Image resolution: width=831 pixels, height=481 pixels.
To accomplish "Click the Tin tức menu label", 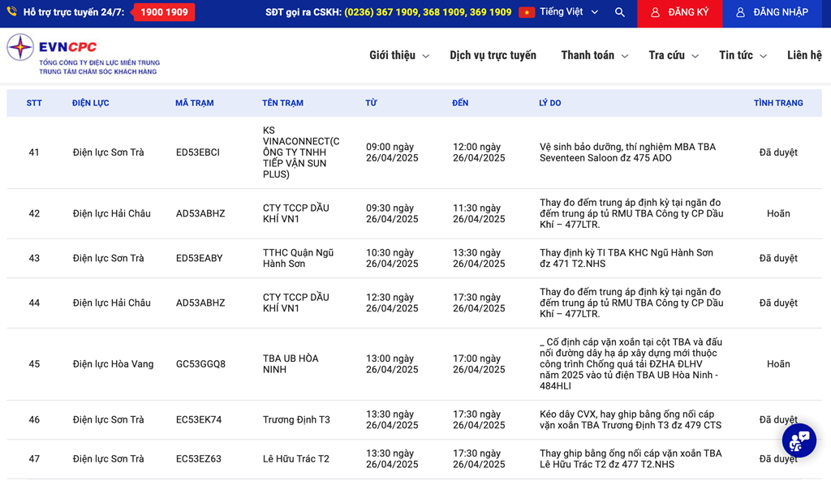I will (x=735, y=55).
